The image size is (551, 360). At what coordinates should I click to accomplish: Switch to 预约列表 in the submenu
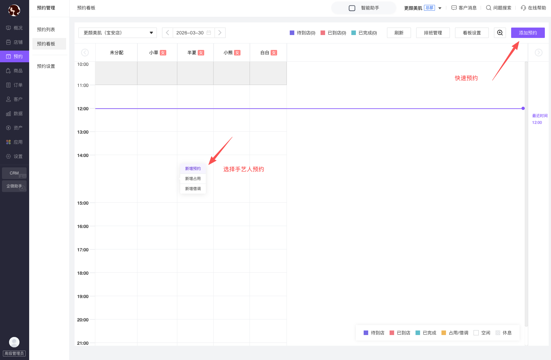(46, 30)
